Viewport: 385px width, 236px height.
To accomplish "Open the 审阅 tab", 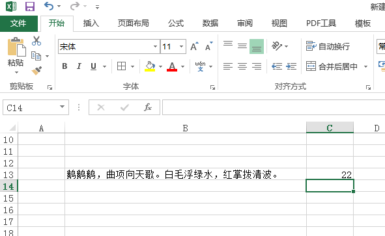I will pos(245,23).
